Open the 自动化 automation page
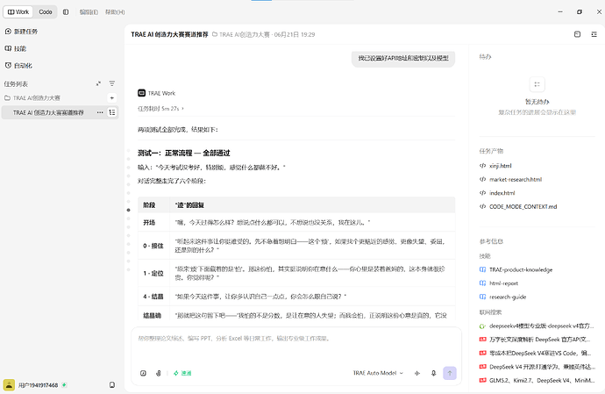 coord(19,65)
